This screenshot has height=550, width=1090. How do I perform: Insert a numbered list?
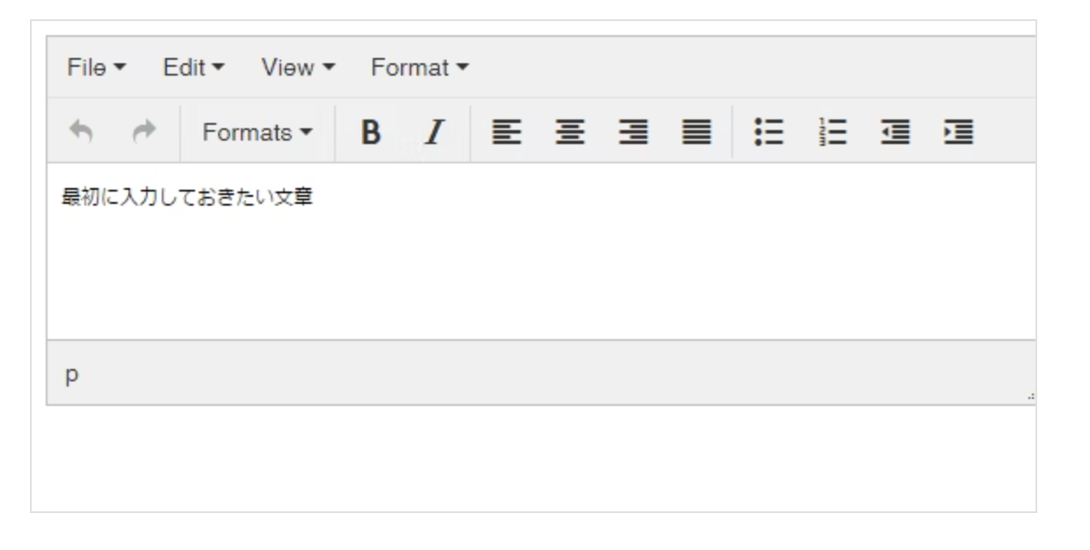(x=832, y=133)
